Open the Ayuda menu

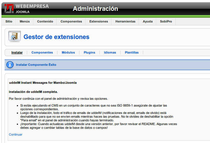(x=148, y=21)
